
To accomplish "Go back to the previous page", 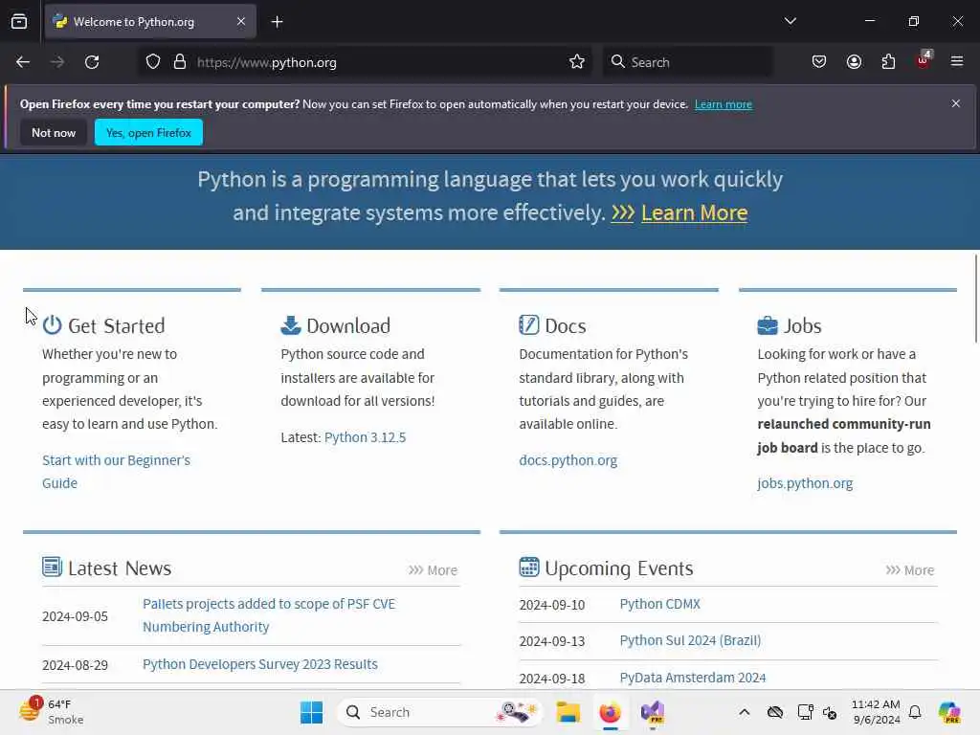I will (23, 62).
